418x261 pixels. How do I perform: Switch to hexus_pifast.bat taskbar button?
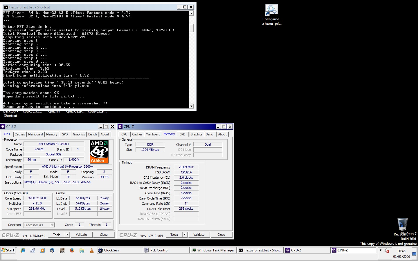coord(260,250)
